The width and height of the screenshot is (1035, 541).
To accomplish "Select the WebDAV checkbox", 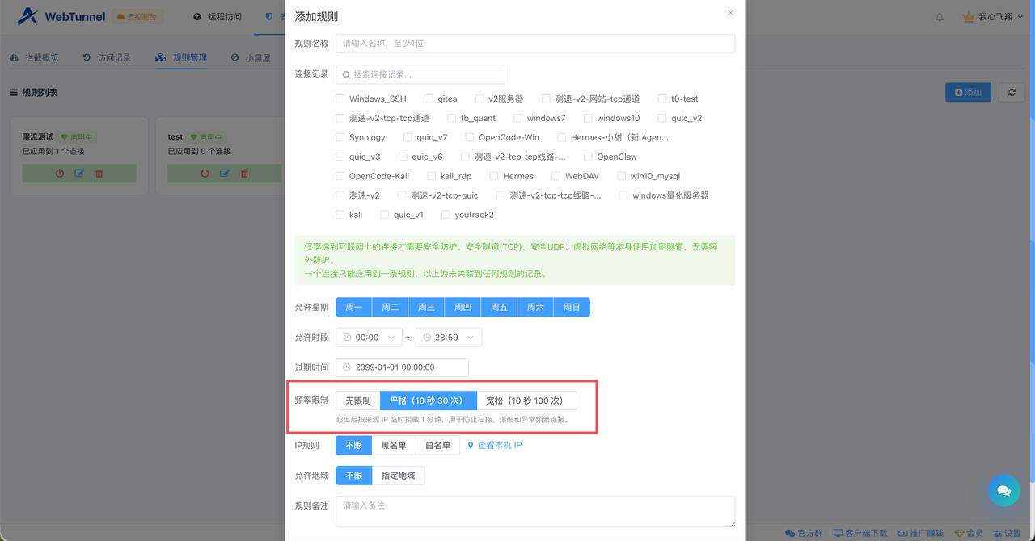I will [x=556, y=176].
